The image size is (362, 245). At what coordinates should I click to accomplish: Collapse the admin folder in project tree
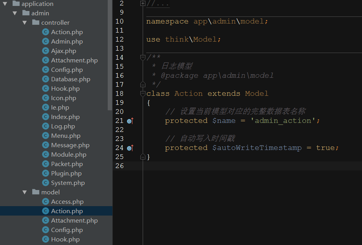coord(15,13)
